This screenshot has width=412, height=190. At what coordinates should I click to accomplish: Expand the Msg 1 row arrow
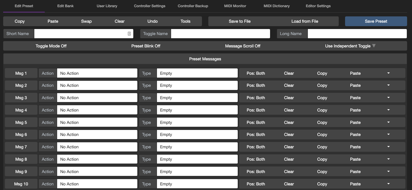point(388,73)
